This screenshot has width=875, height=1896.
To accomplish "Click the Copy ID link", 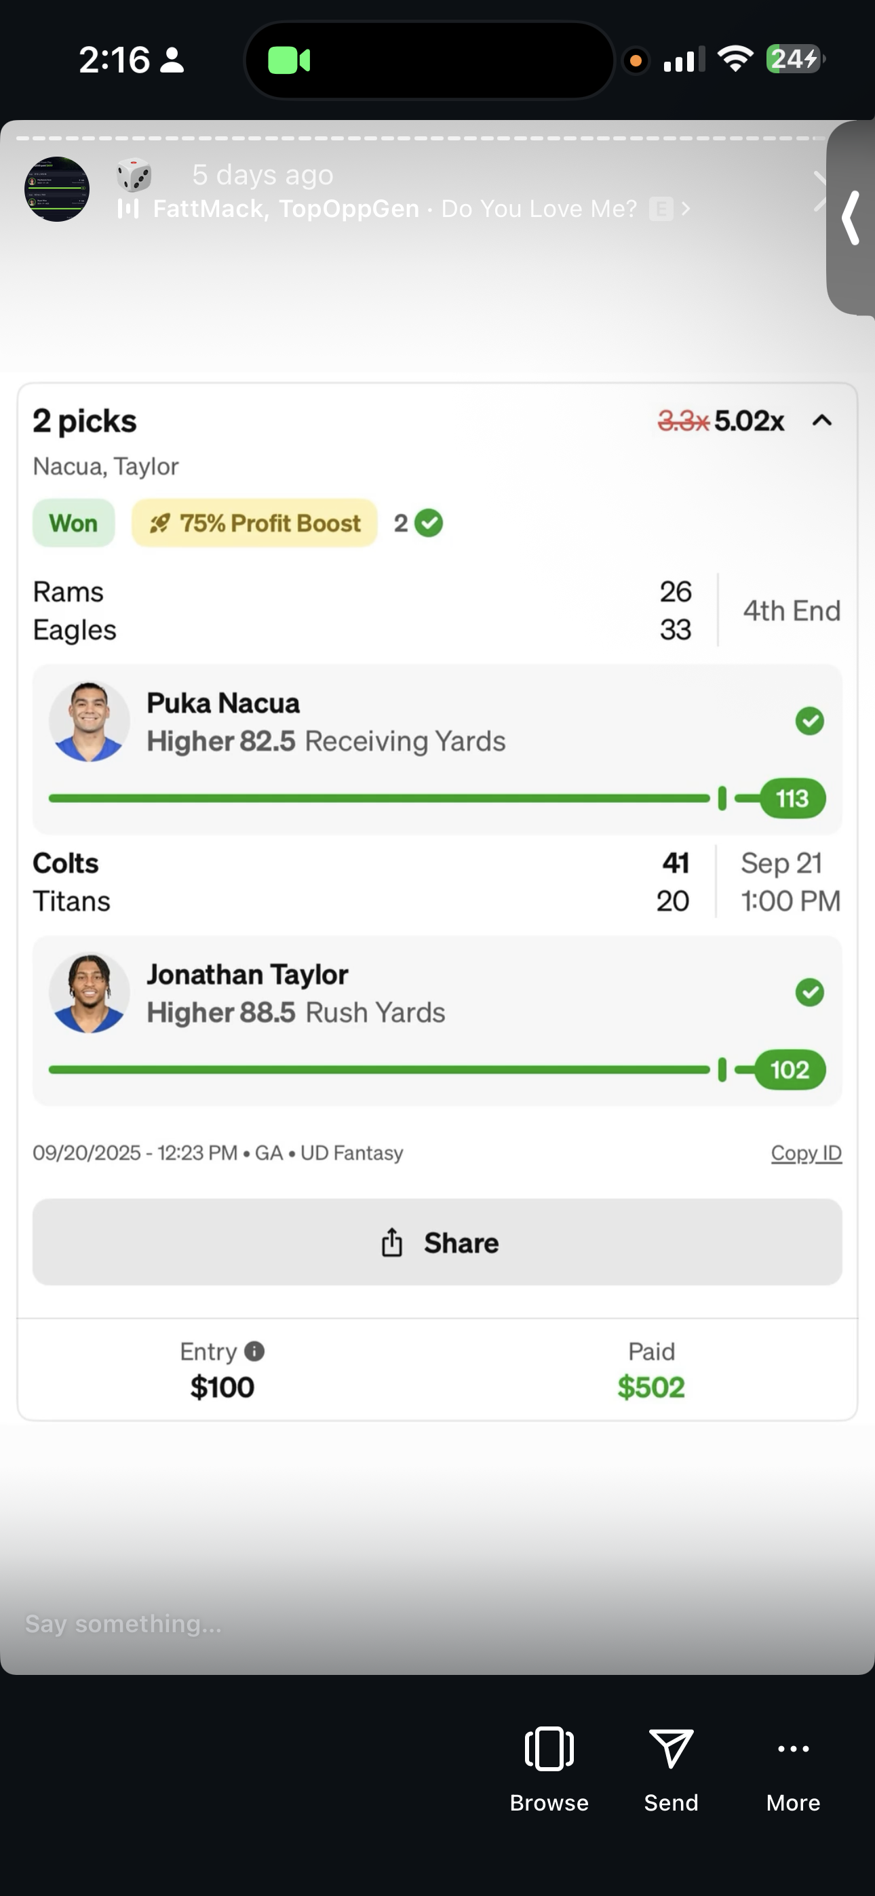I will pos(806,1153).
